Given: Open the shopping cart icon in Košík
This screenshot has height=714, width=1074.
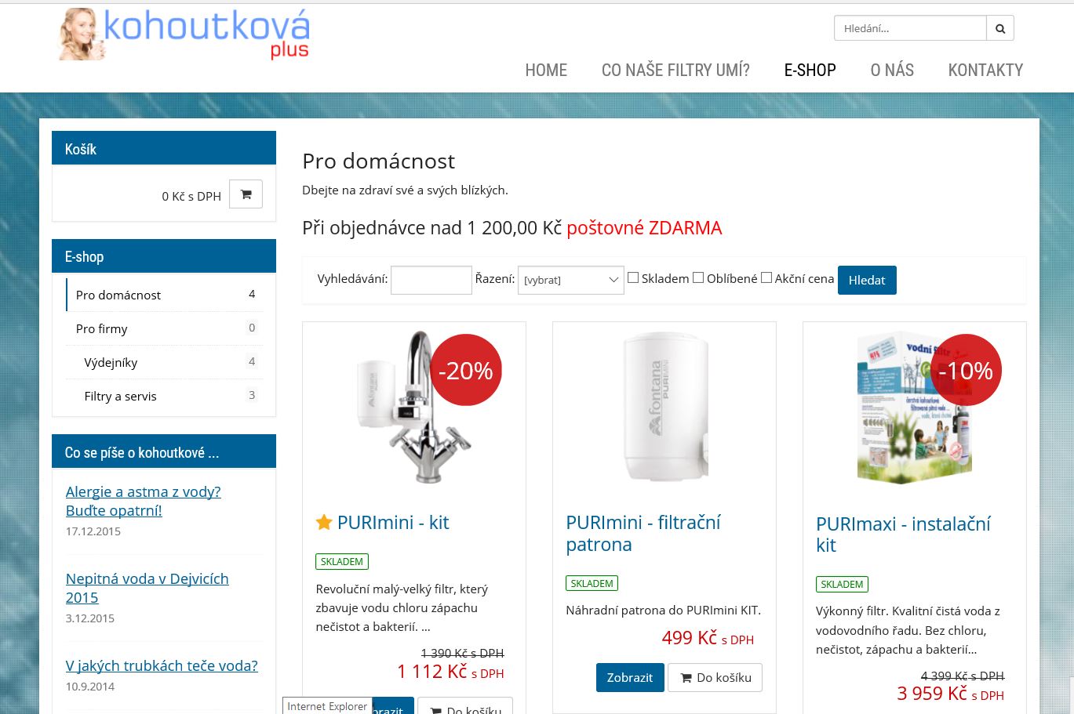Looking at the screenshot, I should point(246,194).
